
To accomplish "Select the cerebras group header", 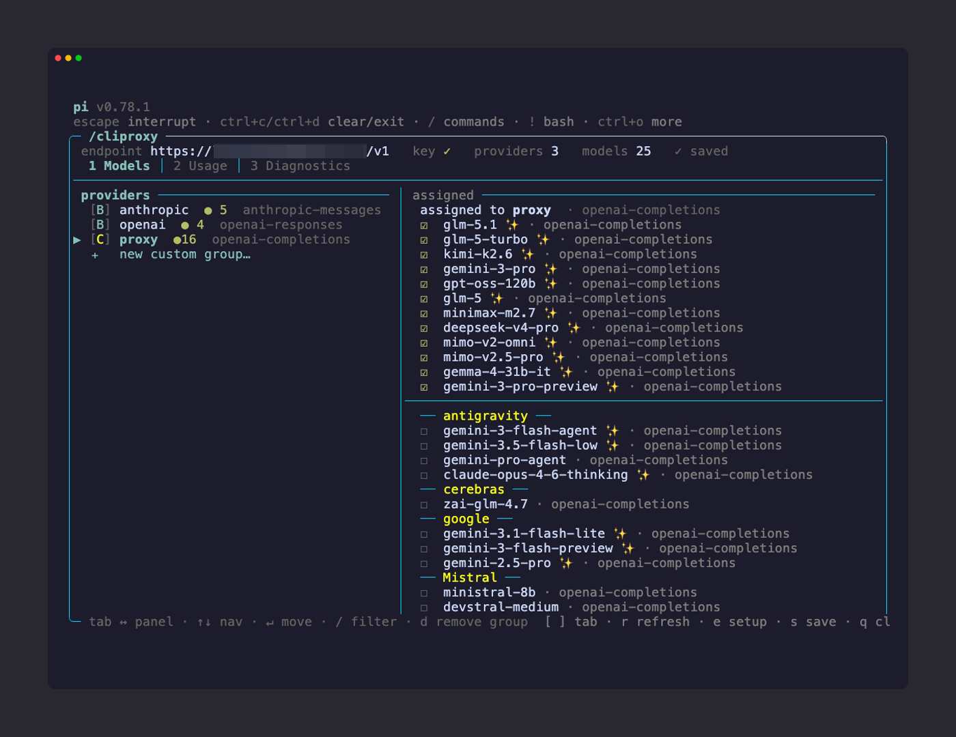I will click(474, 489).
